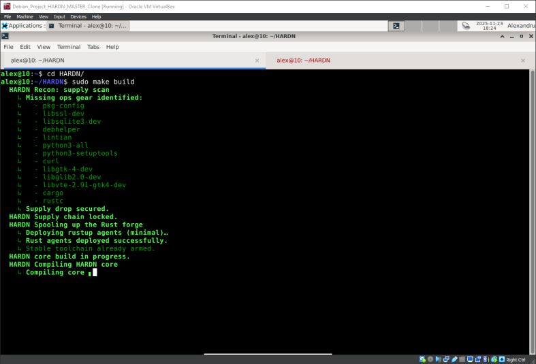Click the 'Missing ops gear identified:' line

[84, 98]
